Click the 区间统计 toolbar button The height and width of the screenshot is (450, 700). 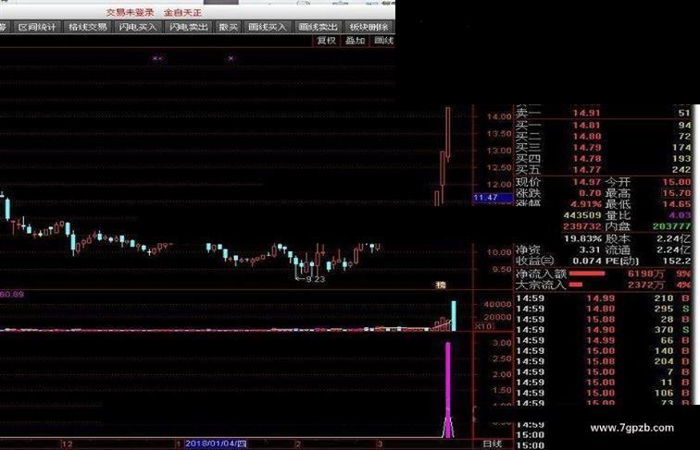coord(37,27)
